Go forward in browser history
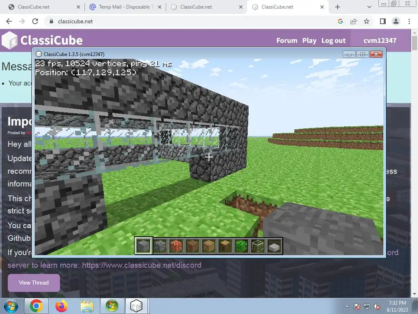Image resolution: width=418 pixels, height=314 pixels. tap(22, 21)
